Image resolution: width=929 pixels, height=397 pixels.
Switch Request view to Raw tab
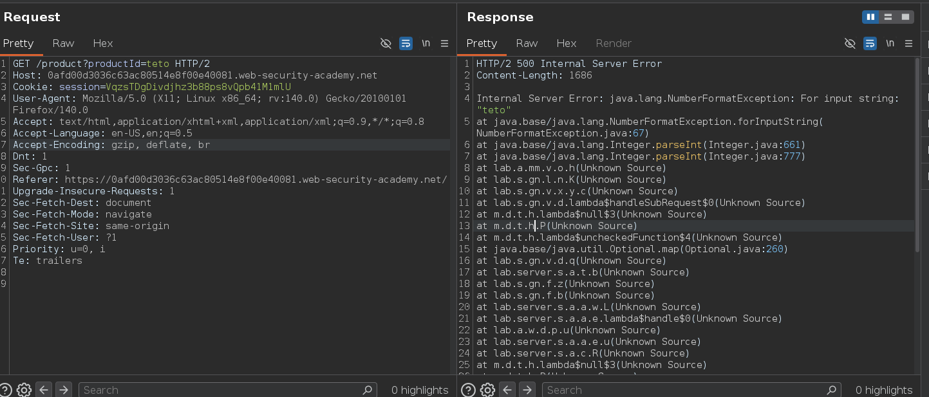pos(63,43)
